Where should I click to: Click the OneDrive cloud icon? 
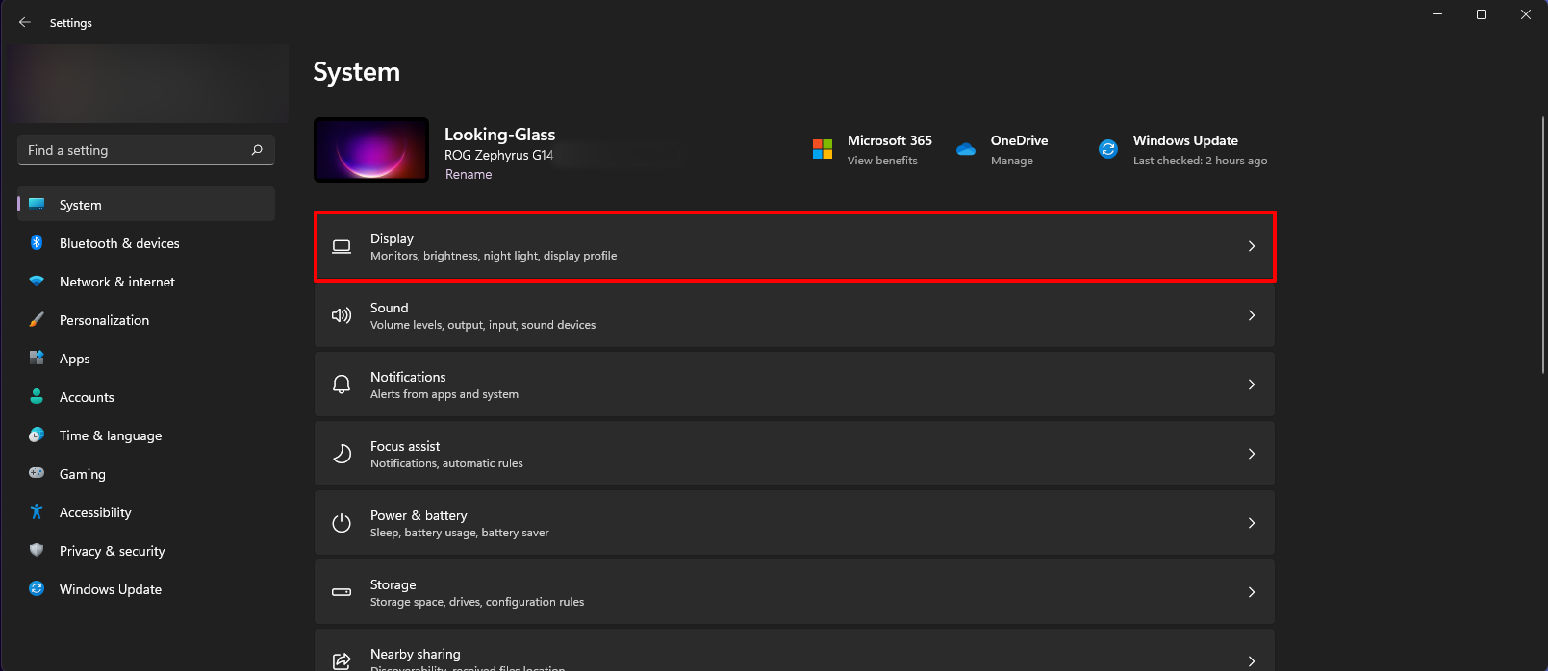(x=966, y=149)
